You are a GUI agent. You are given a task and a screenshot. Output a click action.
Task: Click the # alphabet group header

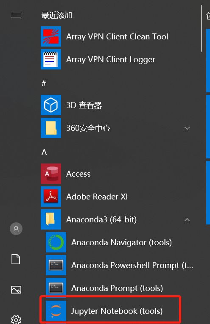point(44,83)
